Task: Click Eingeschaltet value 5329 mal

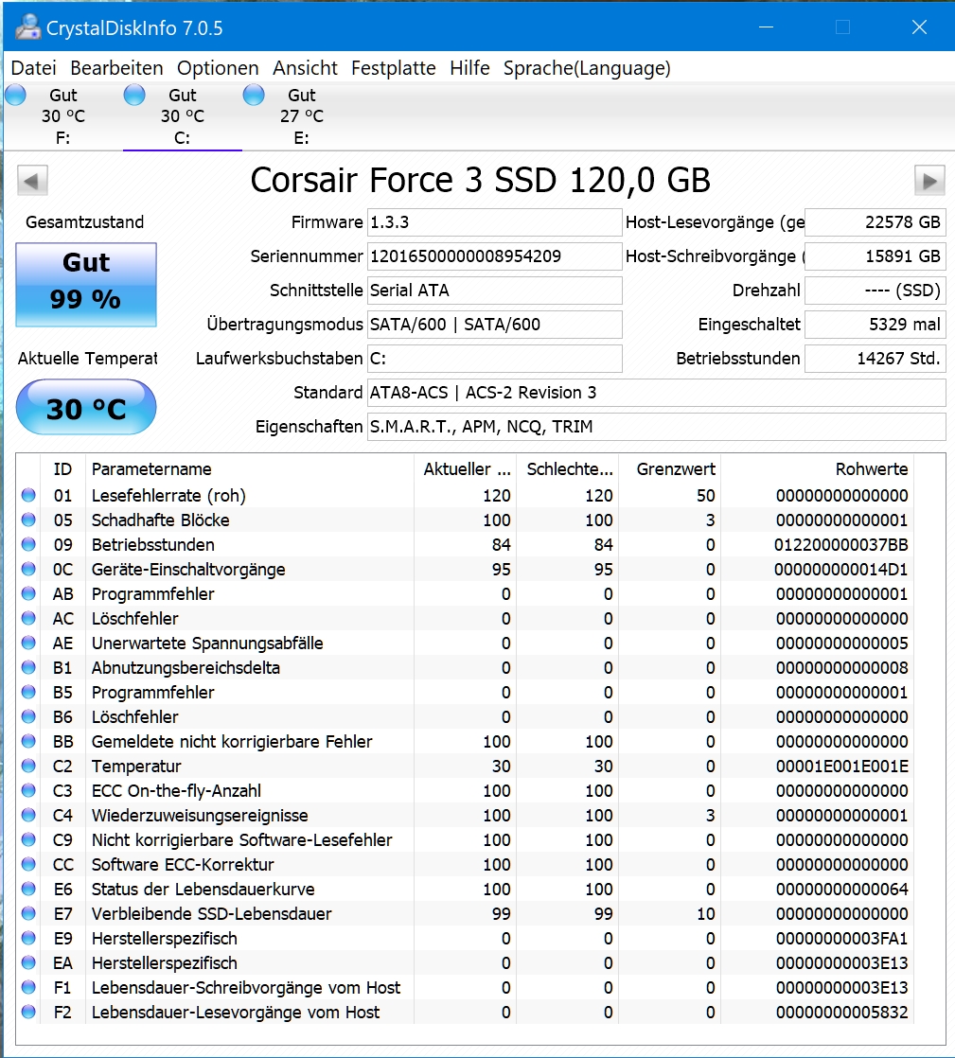Action: coord(875,325)
